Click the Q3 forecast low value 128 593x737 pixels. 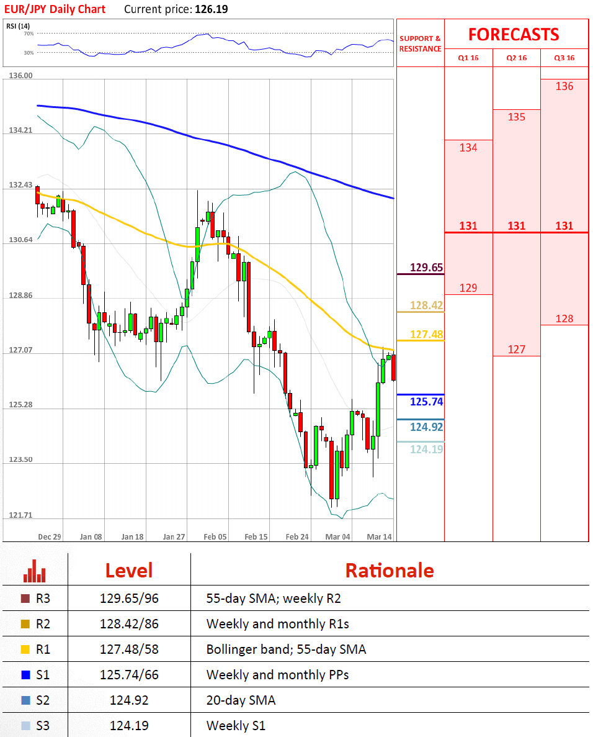pos(564,319)
